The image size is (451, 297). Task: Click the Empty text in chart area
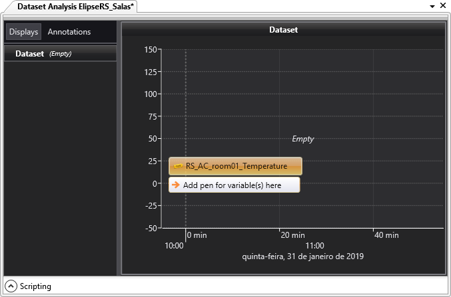(x=303, y=139)
